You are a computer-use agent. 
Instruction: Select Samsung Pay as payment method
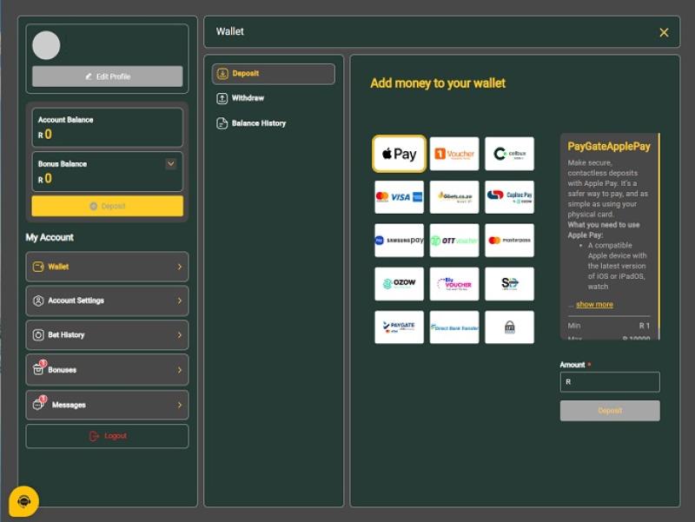pos(399,241)
